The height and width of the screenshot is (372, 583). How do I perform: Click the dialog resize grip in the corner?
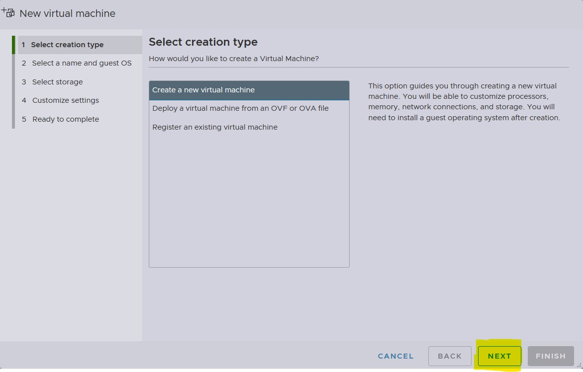(578, 368)
